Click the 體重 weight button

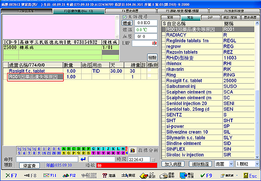(x=127, y=23)
